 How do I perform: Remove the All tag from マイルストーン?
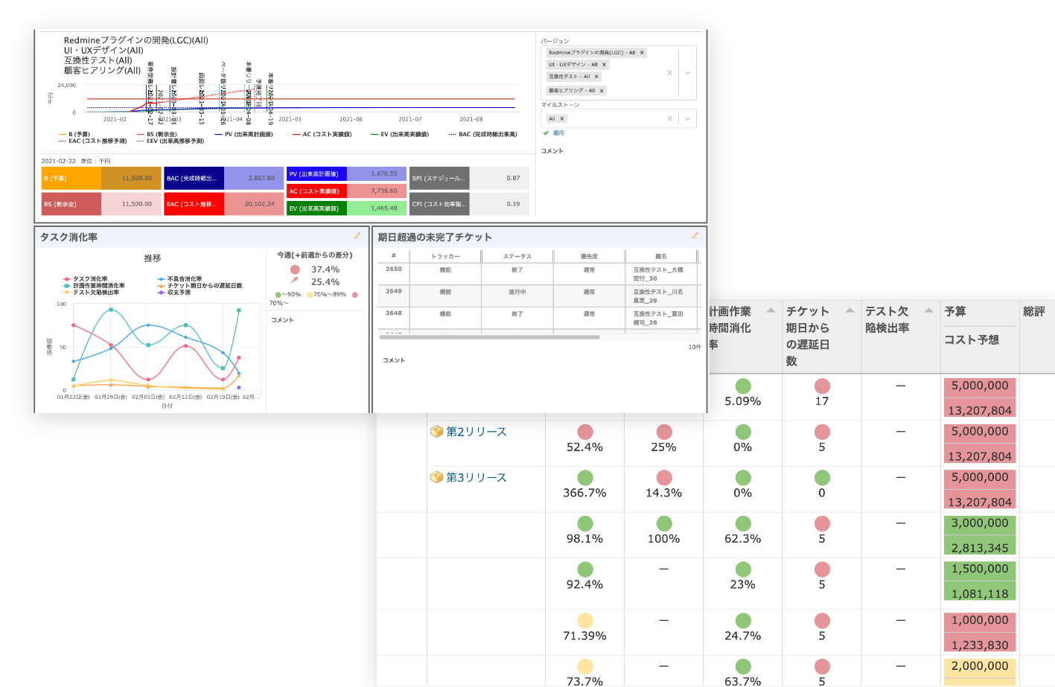pyautogui.click(x=562, y=118)
